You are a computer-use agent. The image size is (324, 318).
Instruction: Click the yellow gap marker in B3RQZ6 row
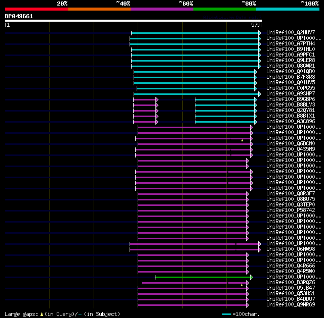[x=242, y=285]
